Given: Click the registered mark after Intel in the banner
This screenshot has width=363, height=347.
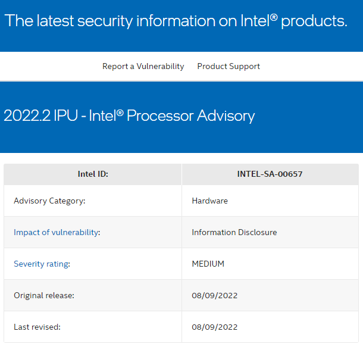Looking at the screenshot, I should coord(274,17).
